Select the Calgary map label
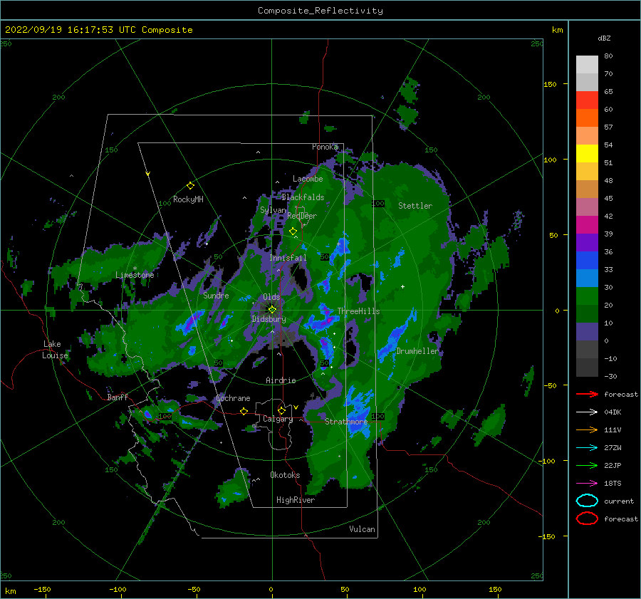The height and width of the screenshot is (599, 641). pyautogui.click(x=278, y=419)
